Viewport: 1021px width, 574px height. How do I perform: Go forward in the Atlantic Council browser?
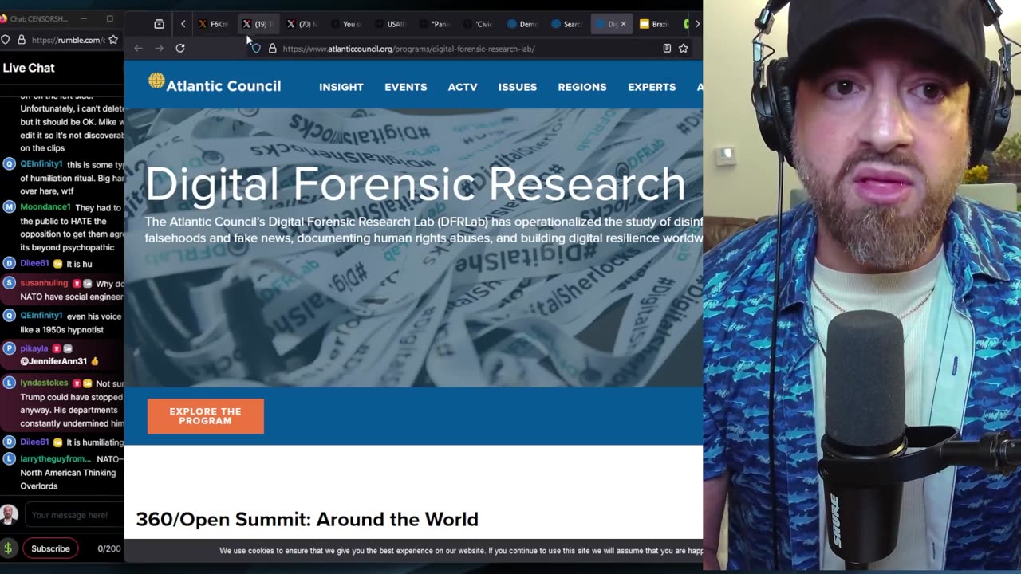[x=159, y=49]
